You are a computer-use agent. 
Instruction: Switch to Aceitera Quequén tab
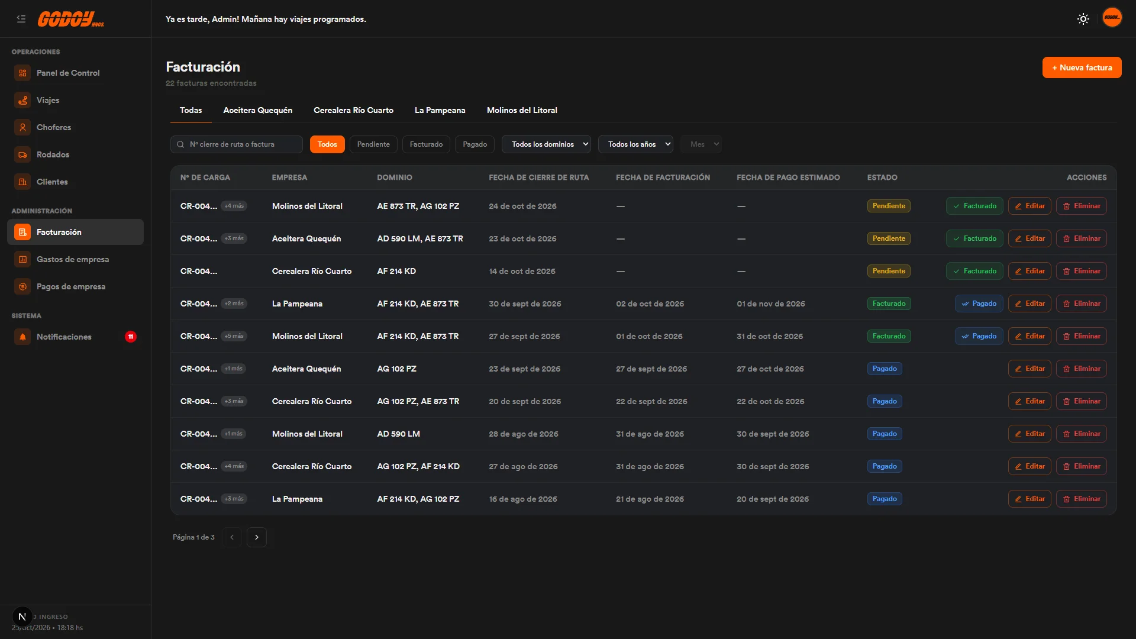click(x=257, y=110)
